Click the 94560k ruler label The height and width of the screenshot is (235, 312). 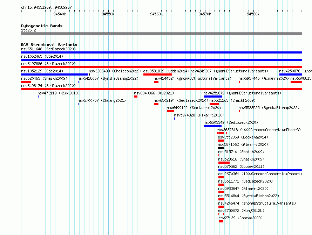coord(156,14)
